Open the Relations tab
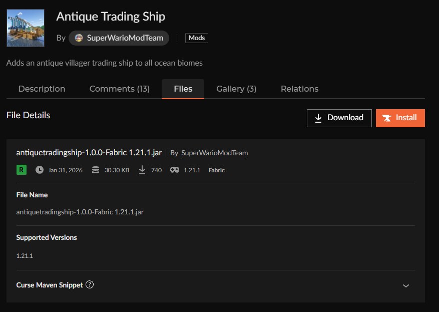This screenshot has width=439, height=312. click(299, 89)
